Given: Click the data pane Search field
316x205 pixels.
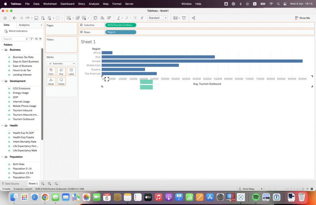Looking at the screenshot, I should (x=14, y=39).
